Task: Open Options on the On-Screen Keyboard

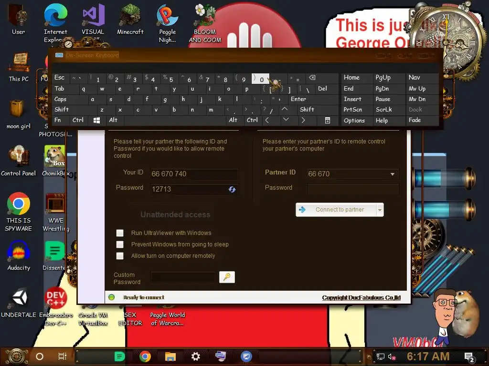Action: [356, 121]
